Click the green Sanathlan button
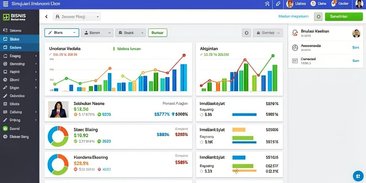 click(x=341, y=16)
